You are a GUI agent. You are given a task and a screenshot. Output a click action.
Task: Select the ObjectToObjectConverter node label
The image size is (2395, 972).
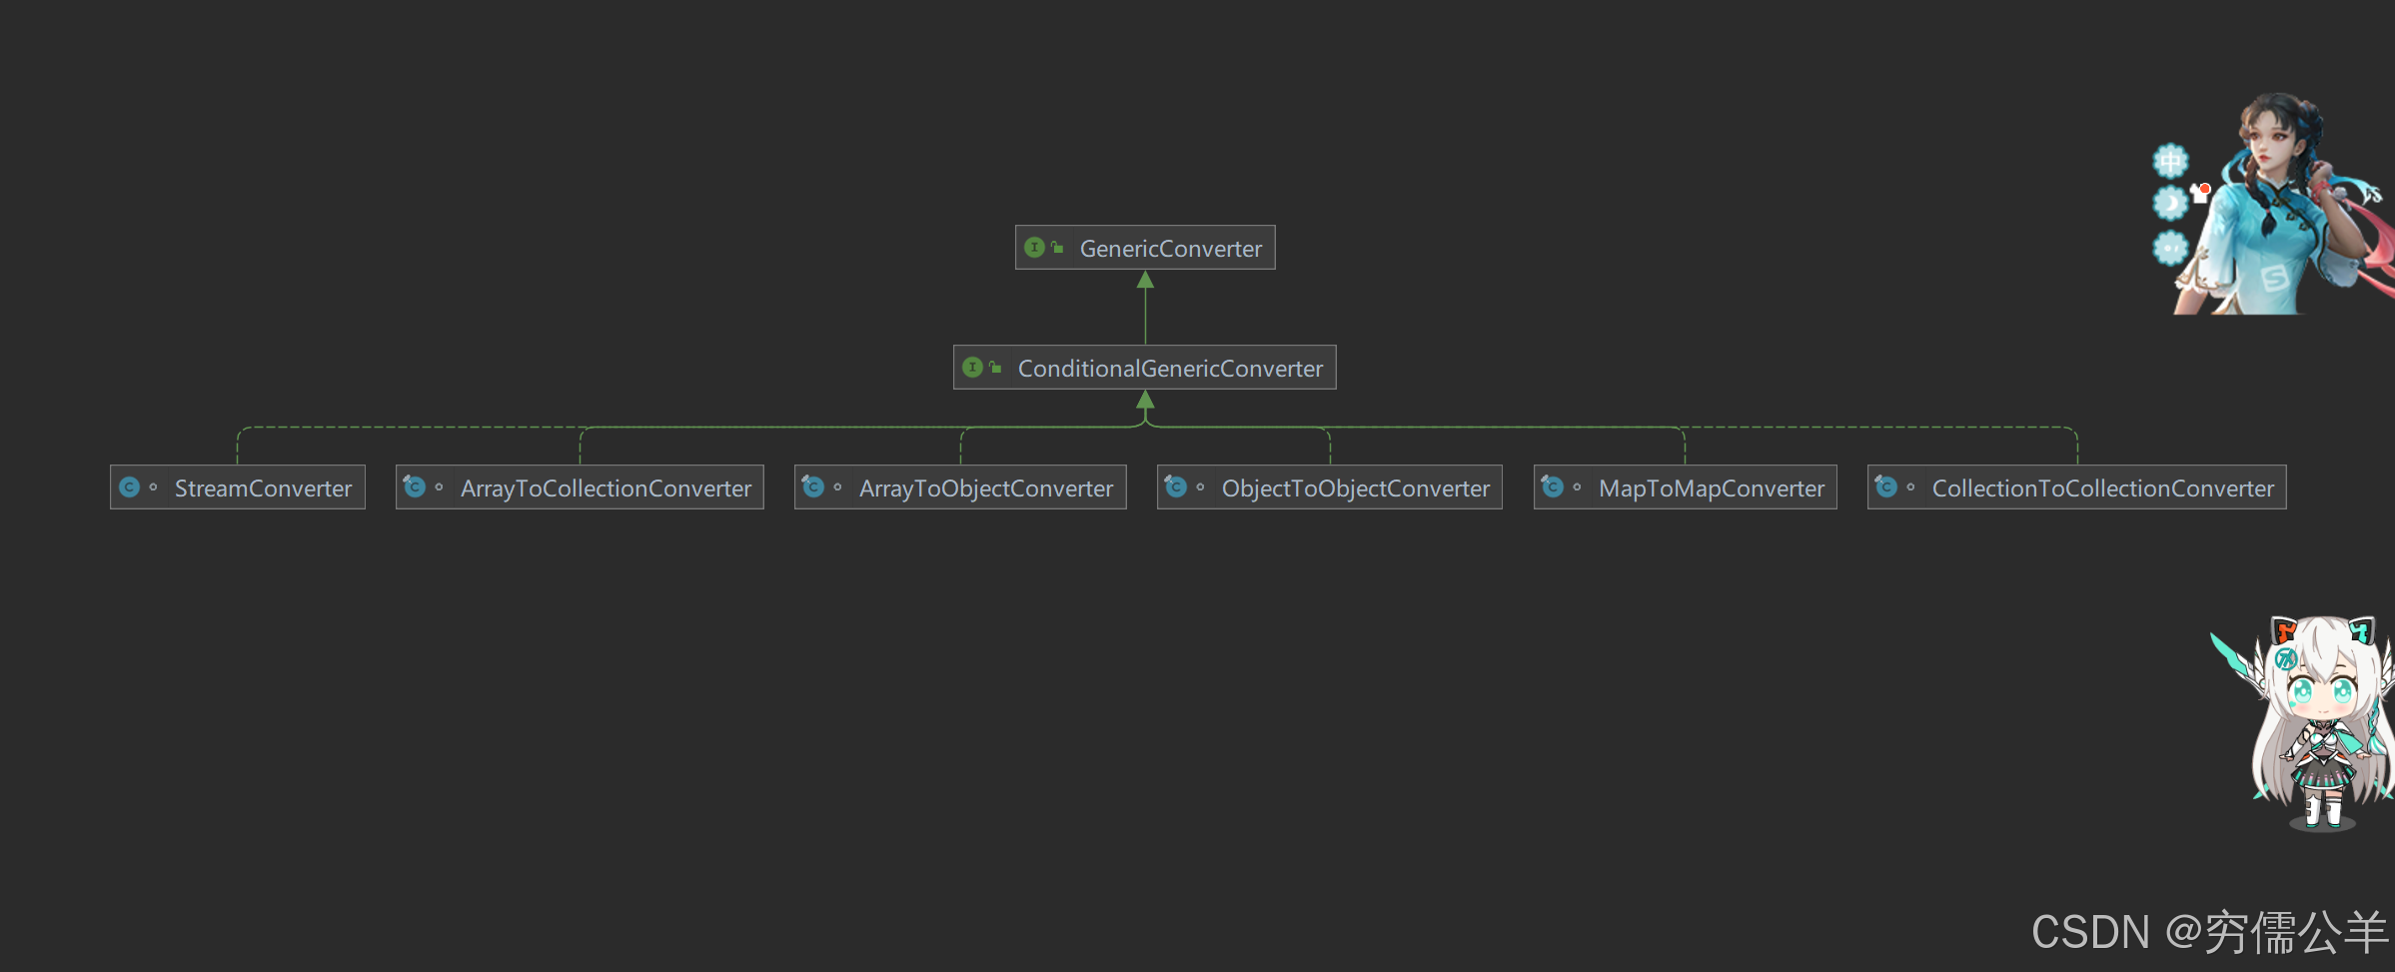(x=1356, y=487)
